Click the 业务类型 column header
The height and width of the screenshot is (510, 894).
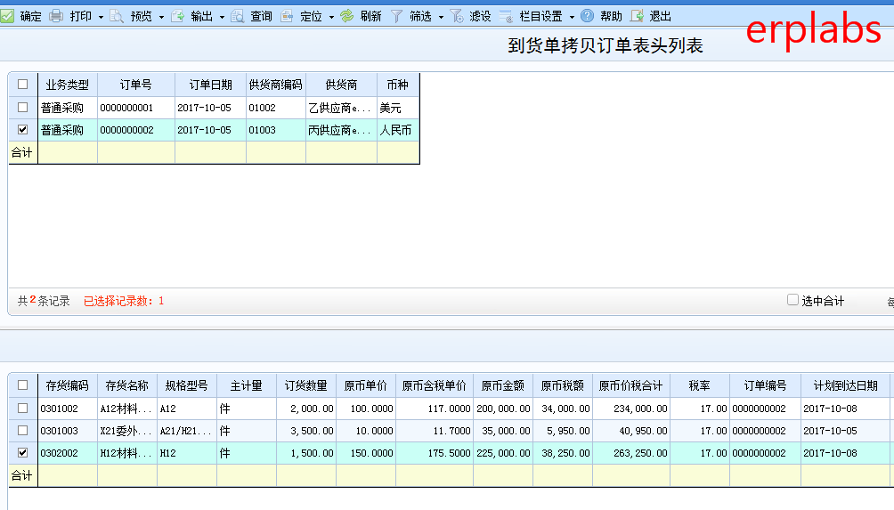point(68,85)
